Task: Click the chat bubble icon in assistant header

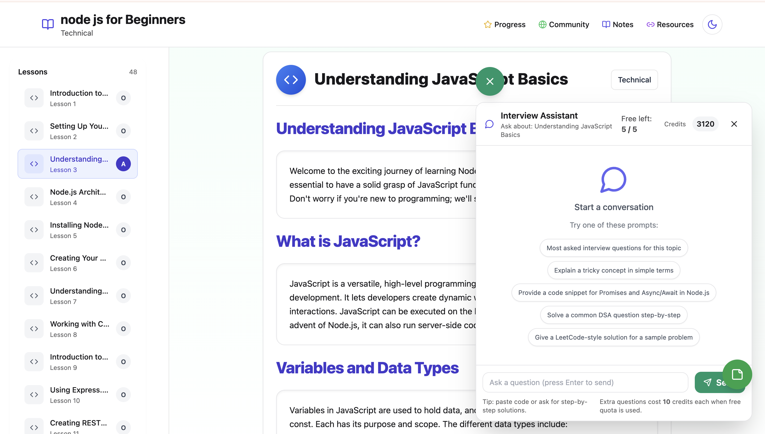Action: 489,124
